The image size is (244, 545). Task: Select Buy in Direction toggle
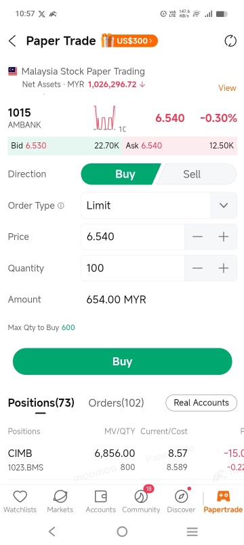pyautogui.click(x=120, y=174)
